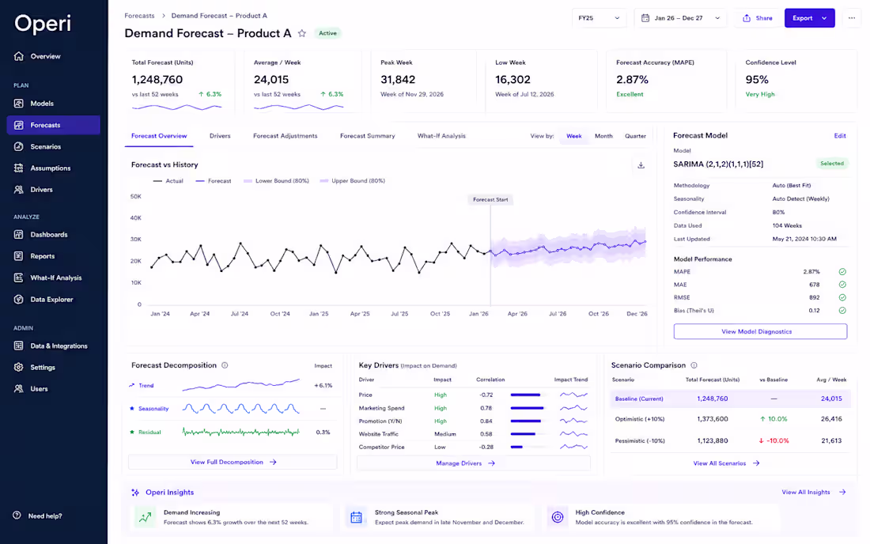Download the Forecast vs History chart

[641, 165]
